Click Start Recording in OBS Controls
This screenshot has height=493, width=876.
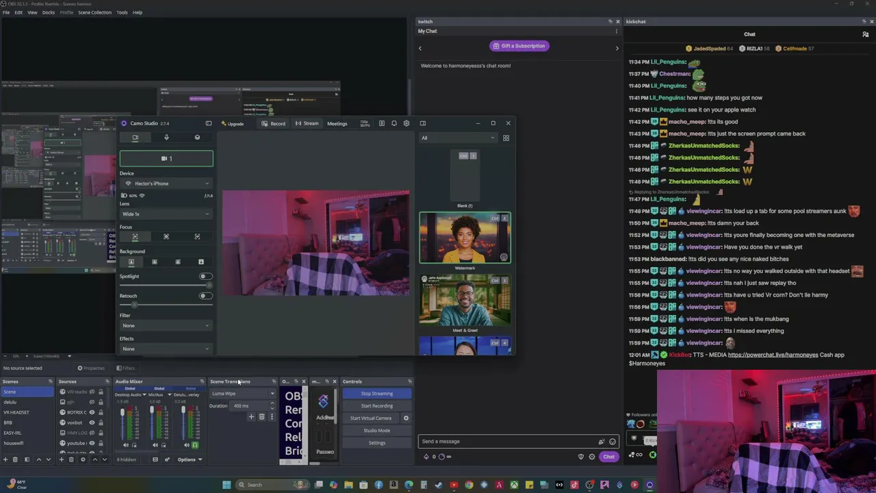377,406
